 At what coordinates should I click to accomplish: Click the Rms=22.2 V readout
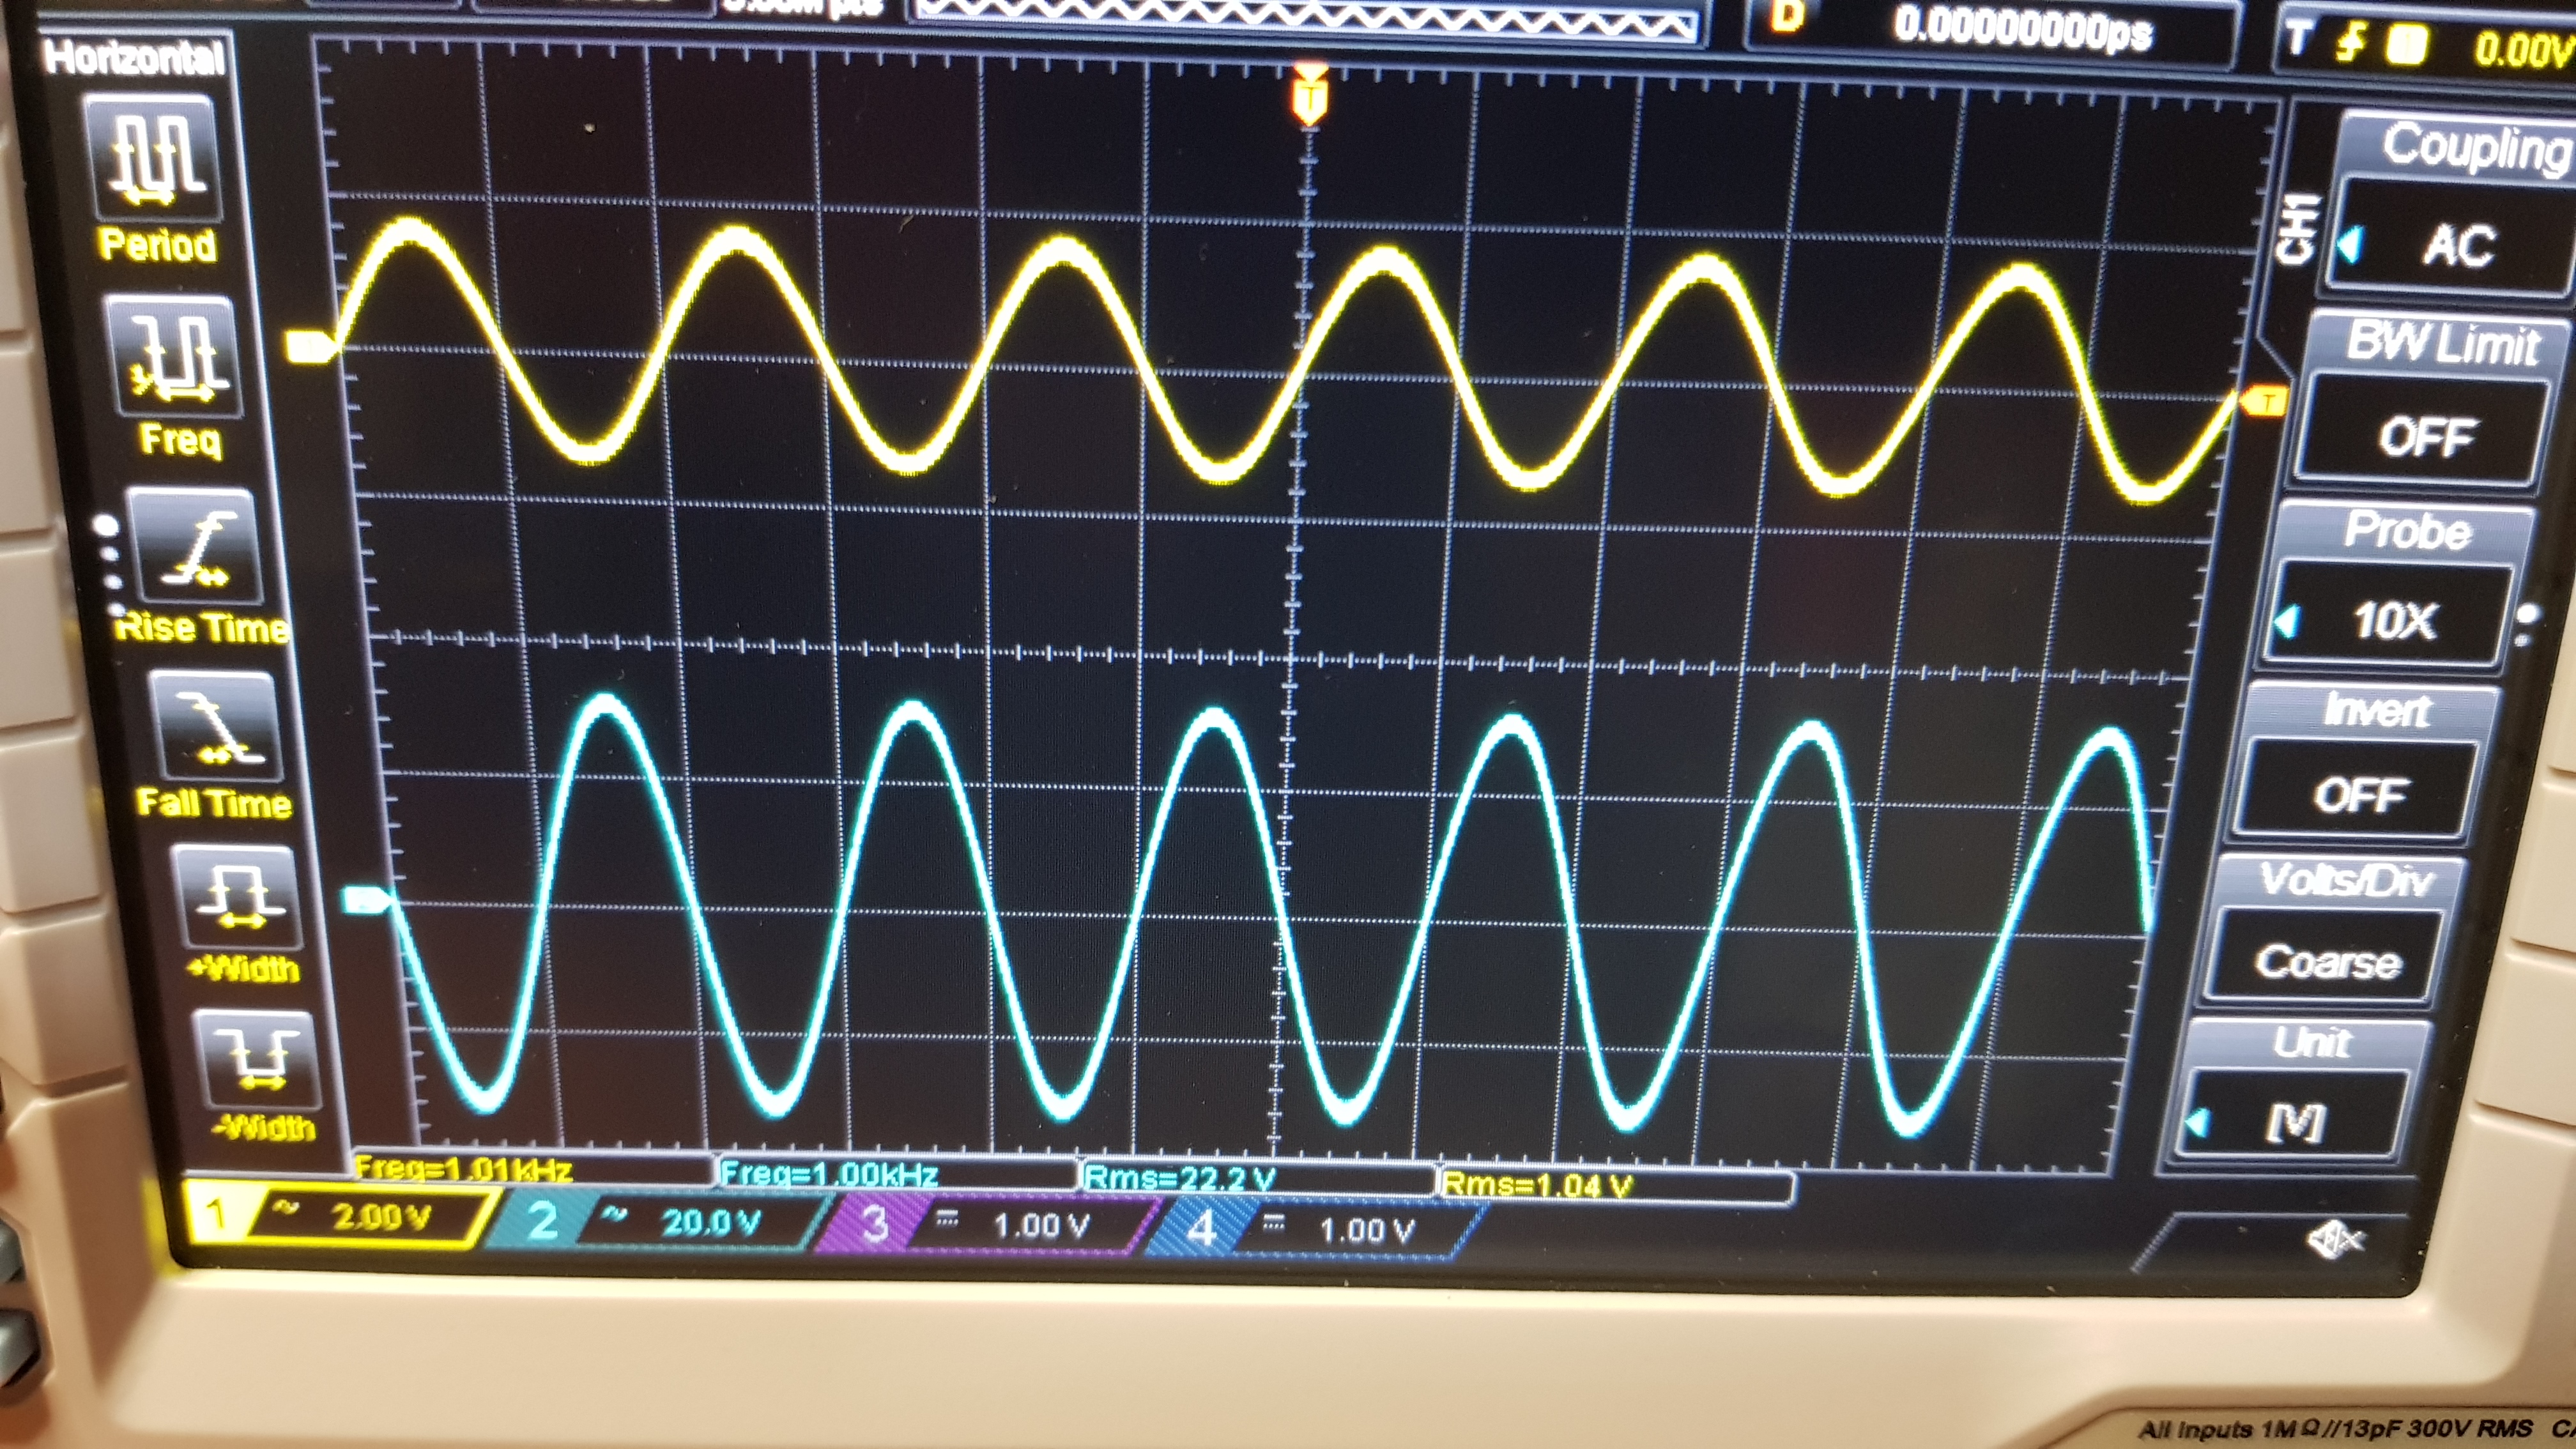(x=1180, y=1178)
